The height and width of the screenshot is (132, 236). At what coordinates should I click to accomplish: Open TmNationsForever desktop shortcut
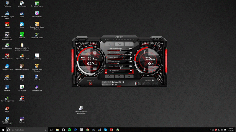click(x=37, y=4)
